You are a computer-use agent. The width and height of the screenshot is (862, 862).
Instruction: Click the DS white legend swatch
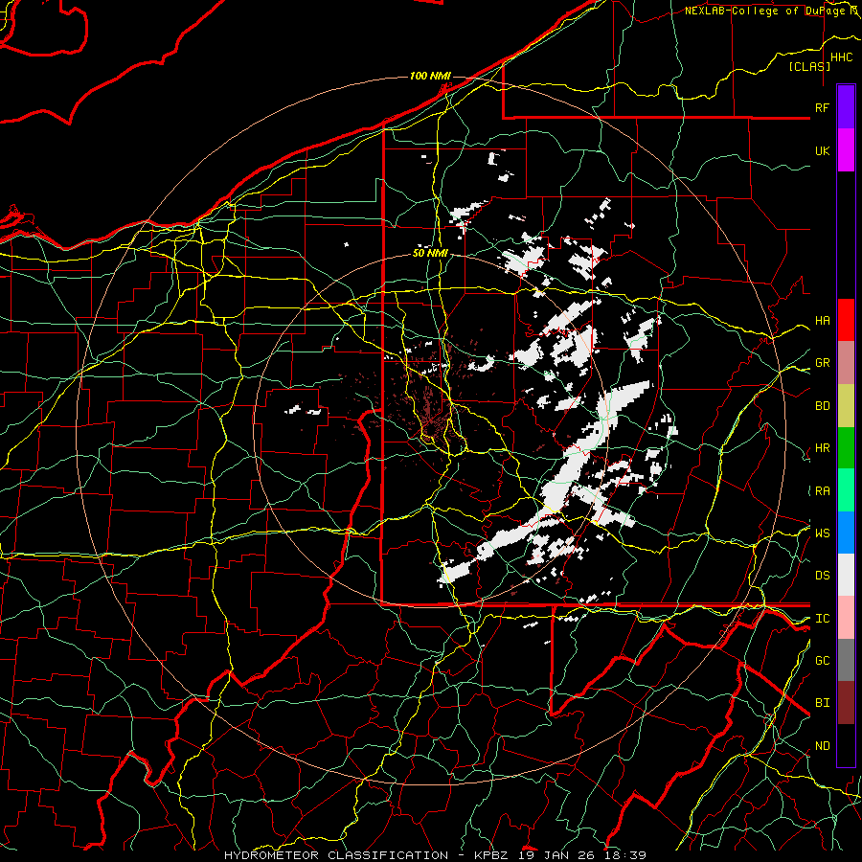(846, 575)
